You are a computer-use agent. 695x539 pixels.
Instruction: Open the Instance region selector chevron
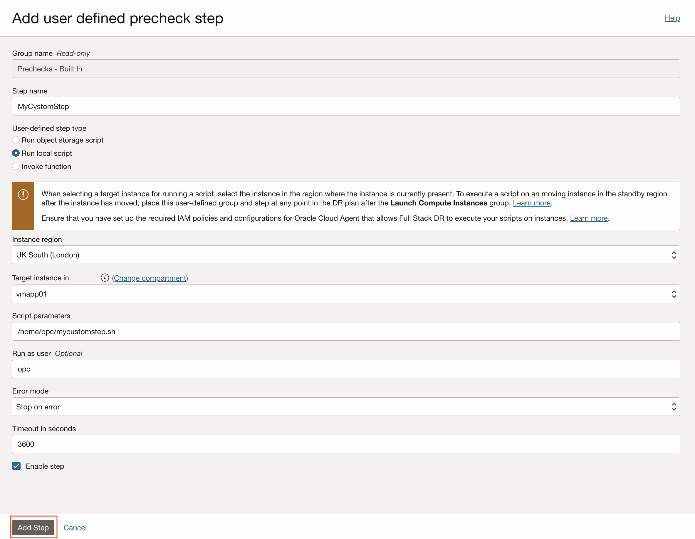pos(674,255)
